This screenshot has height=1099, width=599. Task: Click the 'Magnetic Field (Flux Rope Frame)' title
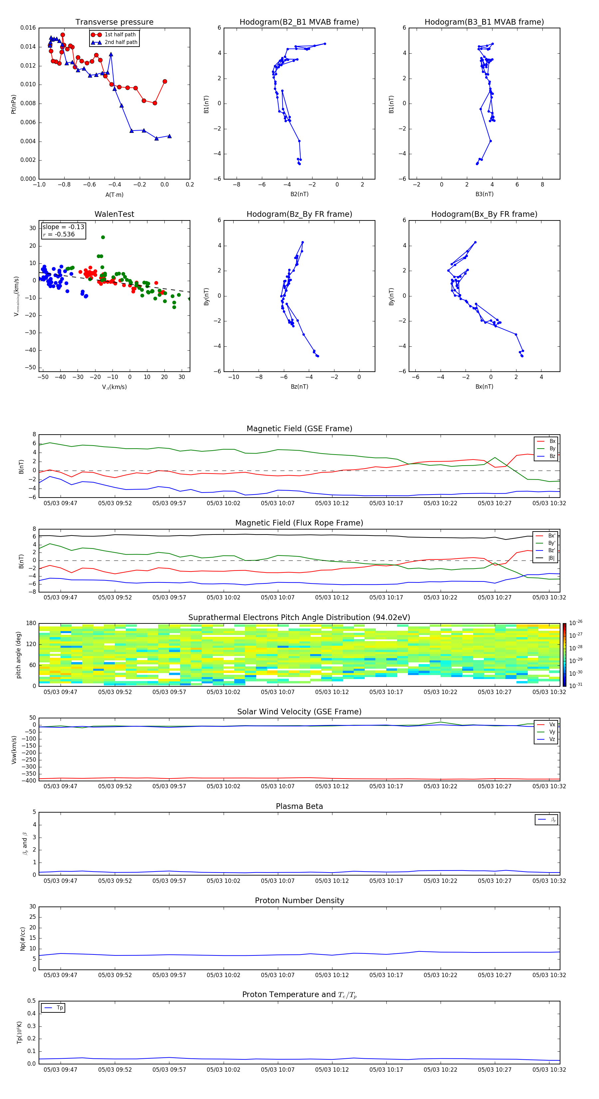[299, 523]
